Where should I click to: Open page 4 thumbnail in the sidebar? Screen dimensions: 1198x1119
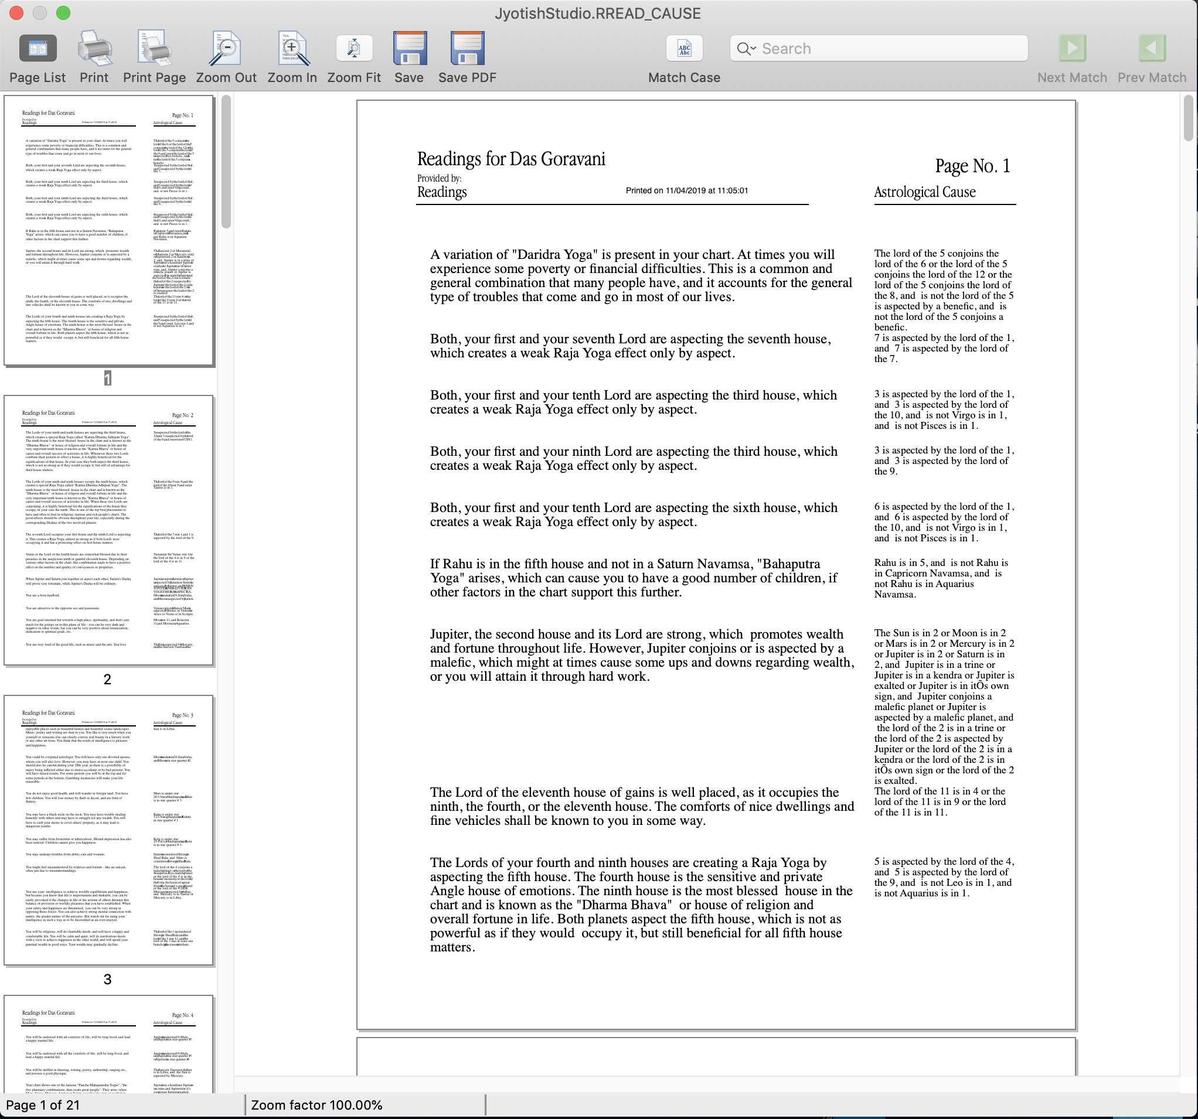(108, 1045)
